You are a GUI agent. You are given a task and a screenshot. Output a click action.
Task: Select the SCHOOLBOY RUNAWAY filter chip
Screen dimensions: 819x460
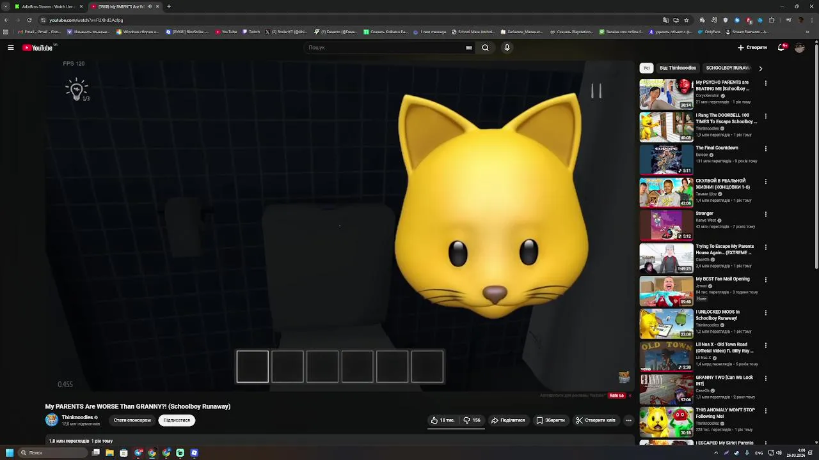point(728,68)
